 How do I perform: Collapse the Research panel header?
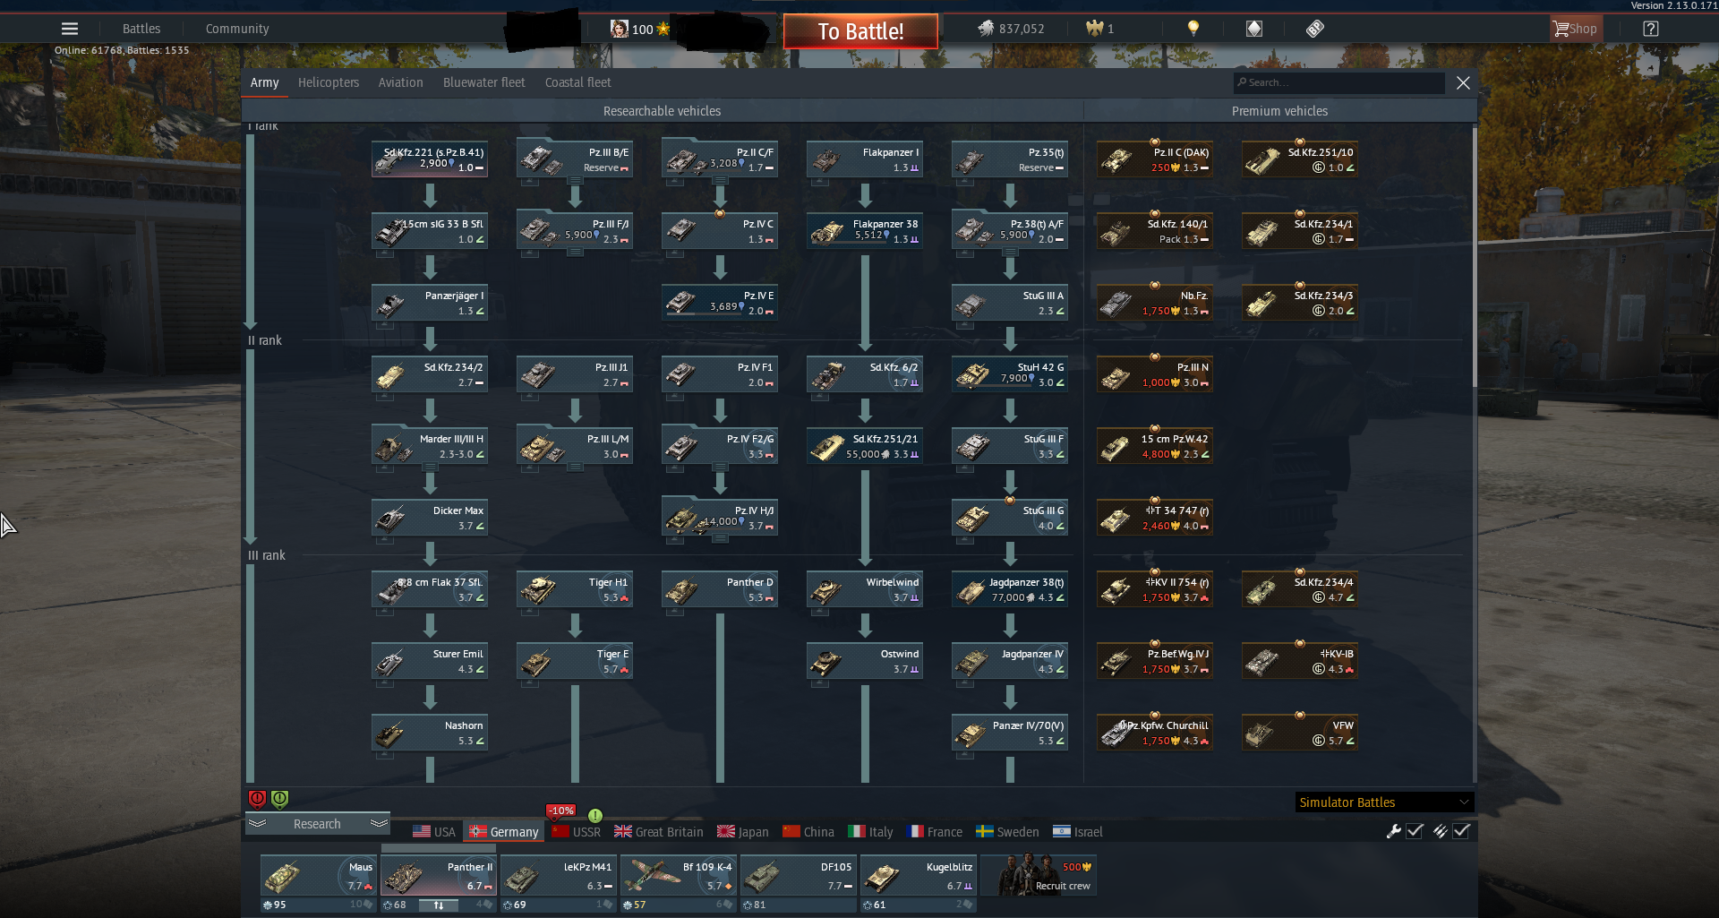(318, 824)
